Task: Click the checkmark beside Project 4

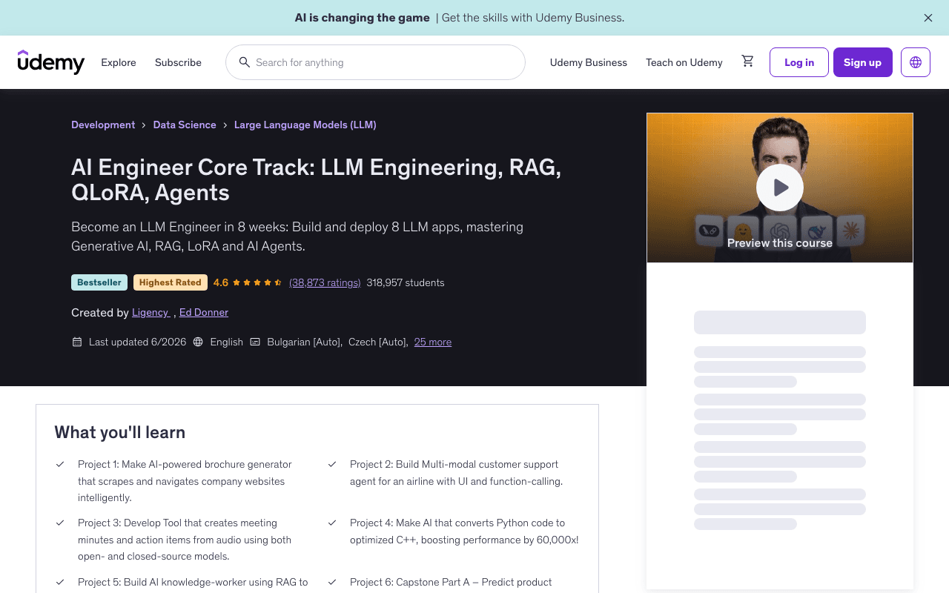Action: [x=332, y=523]
